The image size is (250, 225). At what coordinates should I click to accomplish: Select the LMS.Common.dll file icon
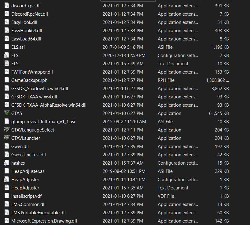tap(6, 204)
